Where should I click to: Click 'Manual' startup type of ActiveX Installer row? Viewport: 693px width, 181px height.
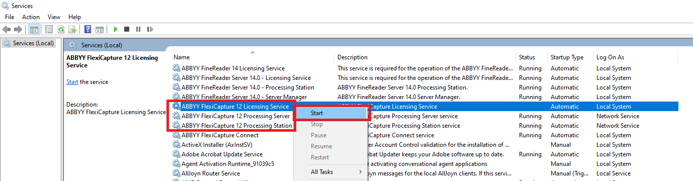tap(561, 145)
